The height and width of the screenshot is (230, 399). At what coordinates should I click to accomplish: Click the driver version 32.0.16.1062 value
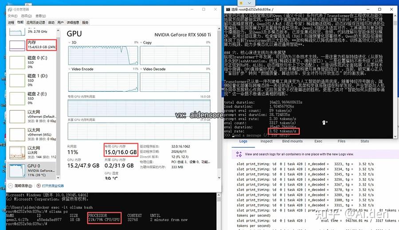pyautogui.click(x=181, y=147)
